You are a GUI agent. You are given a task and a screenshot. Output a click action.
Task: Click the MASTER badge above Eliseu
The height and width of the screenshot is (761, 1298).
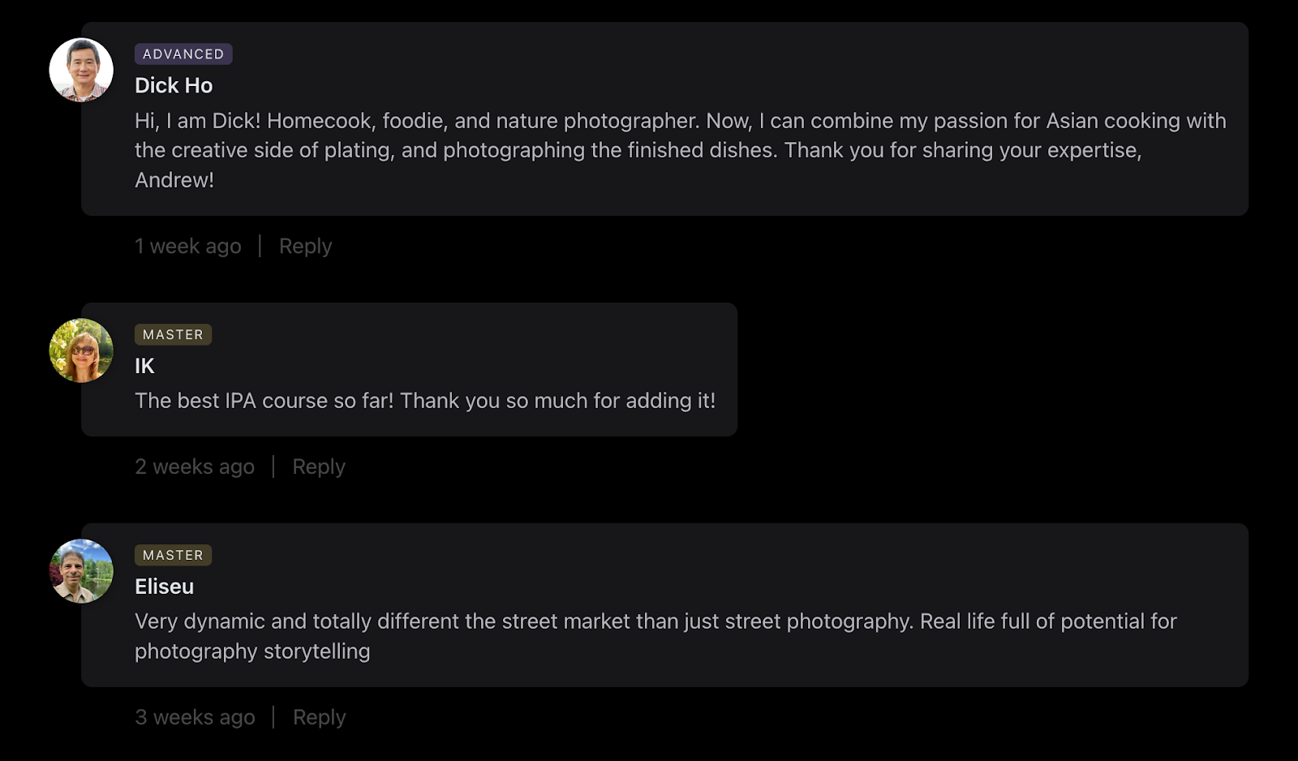tap(173, 555)
